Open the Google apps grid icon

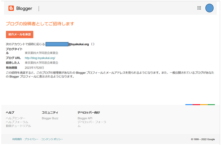coord(199,8)
